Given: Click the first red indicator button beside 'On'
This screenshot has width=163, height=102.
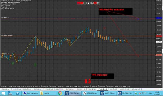Looking at the screenshot, I should [x=79, y=3].
